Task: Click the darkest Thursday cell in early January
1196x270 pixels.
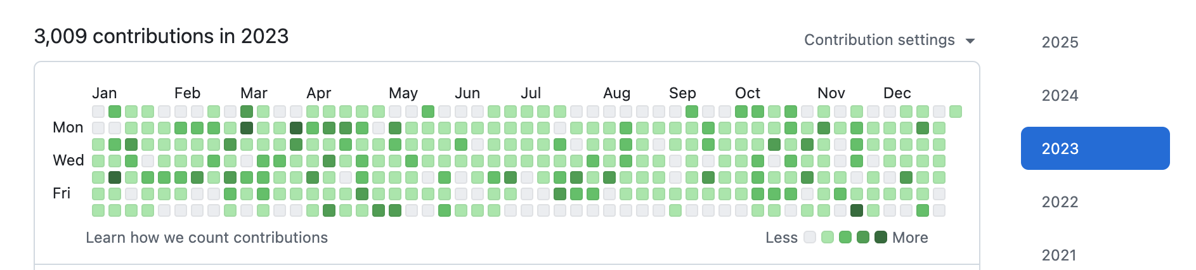Action: [115, 177]
